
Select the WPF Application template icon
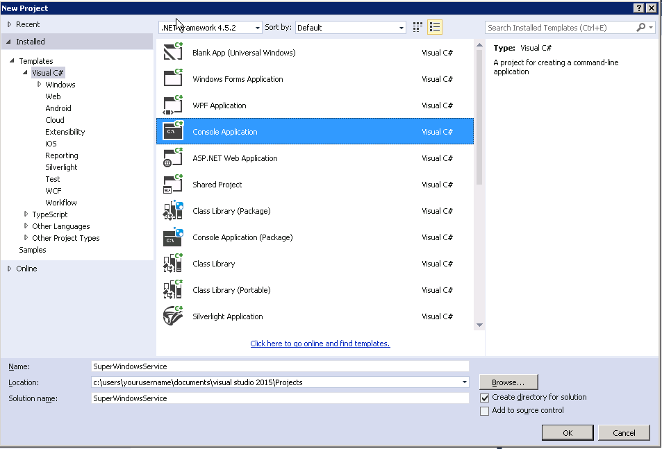point(173,105)
